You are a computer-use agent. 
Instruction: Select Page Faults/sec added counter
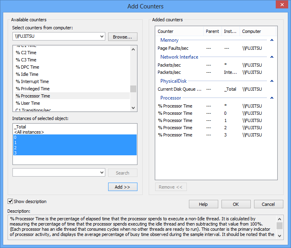pyautogui.click(x=173, y=48)
